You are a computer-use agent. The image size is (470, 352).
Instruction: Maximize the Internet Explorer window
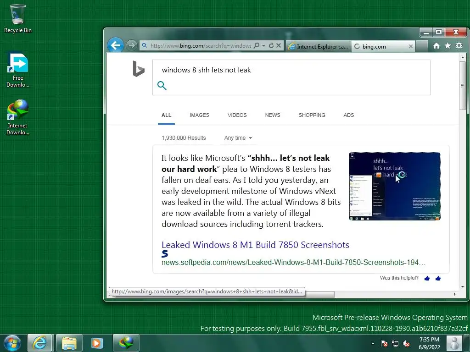[x=438, y=32]
